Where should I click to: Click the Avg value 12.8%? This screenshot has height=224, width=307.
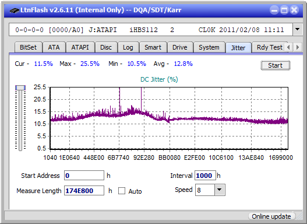click(x=184, y=64)
